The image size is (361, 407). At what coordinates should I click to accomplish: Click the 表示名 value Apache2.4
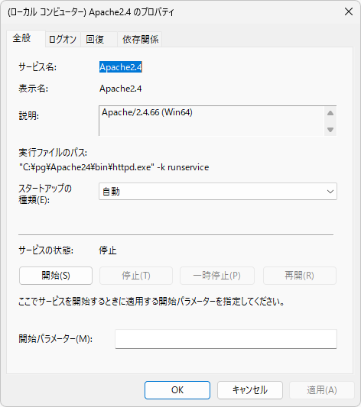[x=121, y=89]
